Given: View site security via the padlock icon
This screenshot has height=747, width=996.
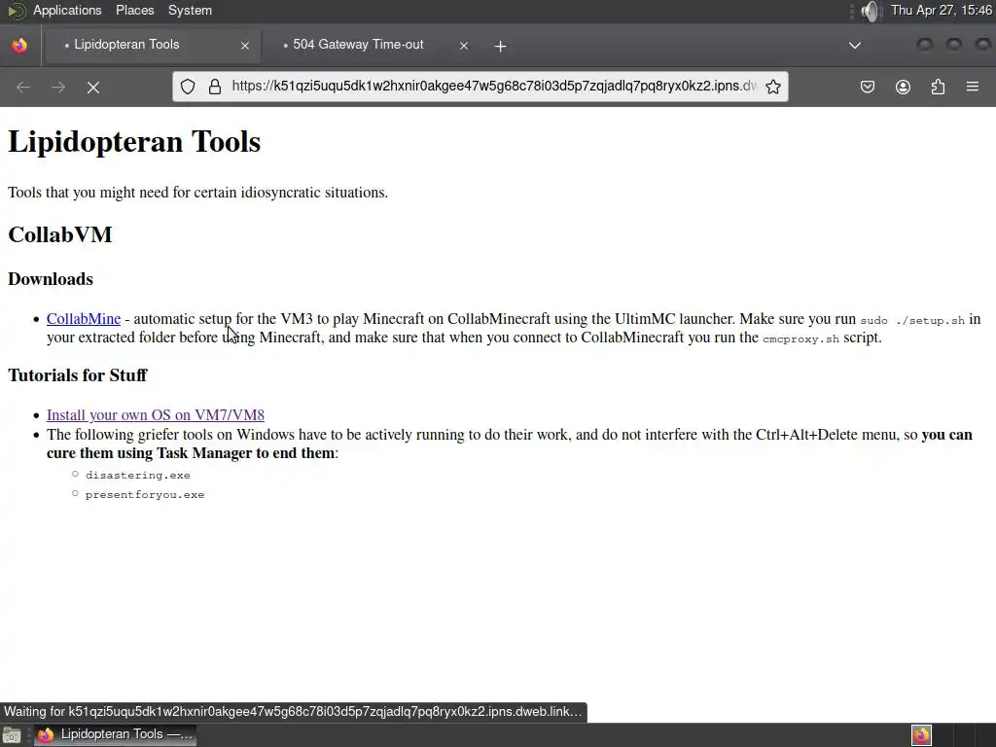Looking at the screenshot, I should point(215,87).
